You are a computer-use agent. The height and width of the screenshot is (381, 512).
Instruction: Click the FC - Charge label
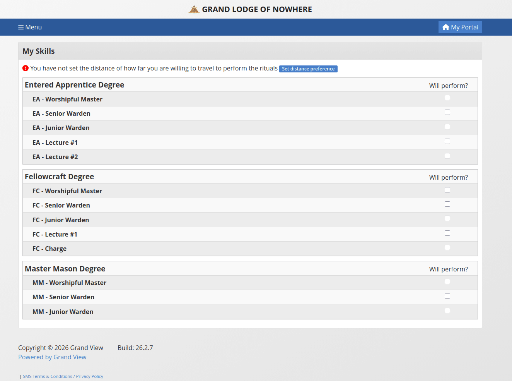click(49, 249)
